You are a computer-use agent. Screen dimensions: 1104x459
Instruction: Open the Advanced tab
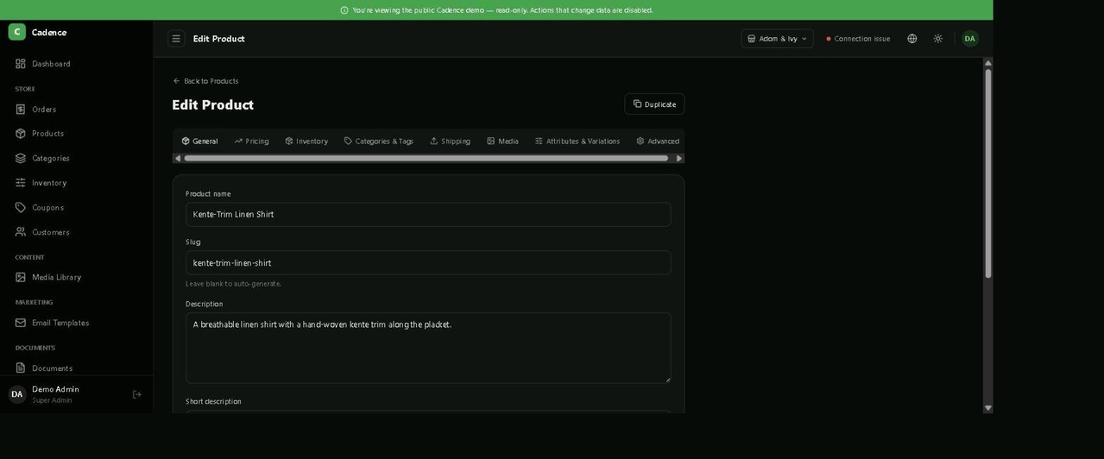pos(658,142)
